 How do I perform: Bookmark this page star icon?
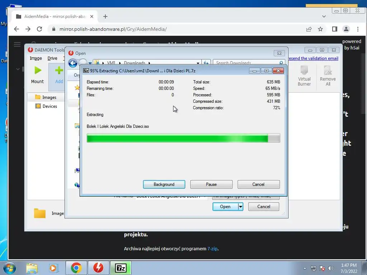pyautogui.click(x=320, y=29)
